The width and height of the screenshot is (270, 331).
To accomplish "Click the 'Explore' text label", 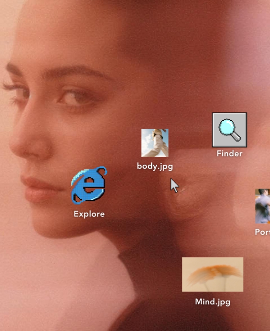I will point(89,214).
